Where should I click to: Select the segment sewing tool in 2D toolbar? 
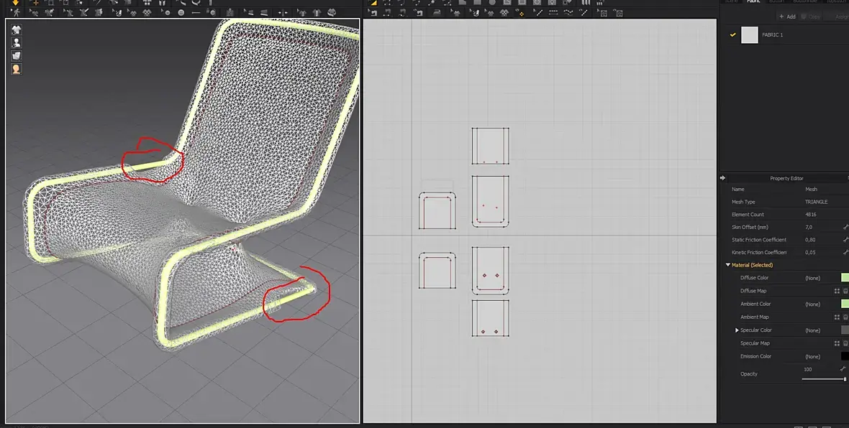coord(539,12)
